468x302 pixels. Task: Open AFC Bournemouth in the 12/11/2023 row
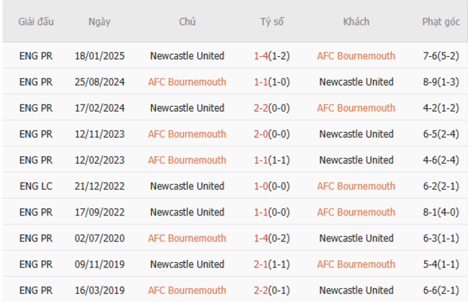(x=187, y=134)
